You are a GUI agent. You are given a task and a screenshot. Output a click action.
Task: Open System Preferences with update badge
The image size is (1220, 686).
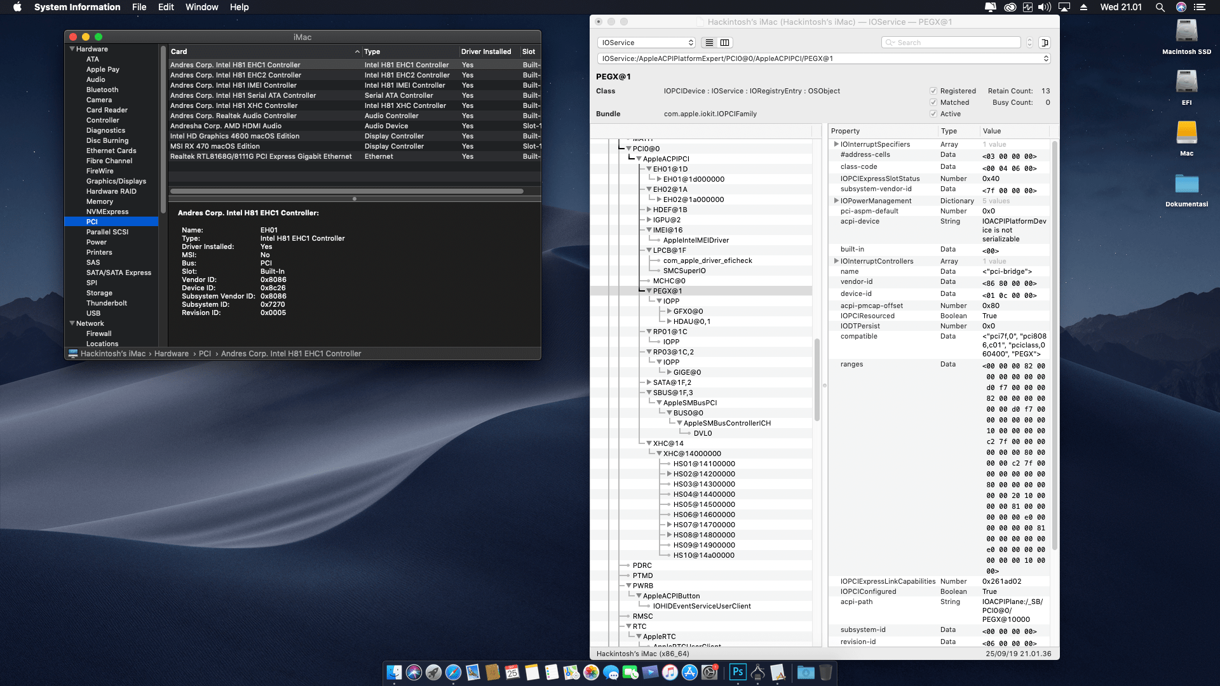point(710,673)
